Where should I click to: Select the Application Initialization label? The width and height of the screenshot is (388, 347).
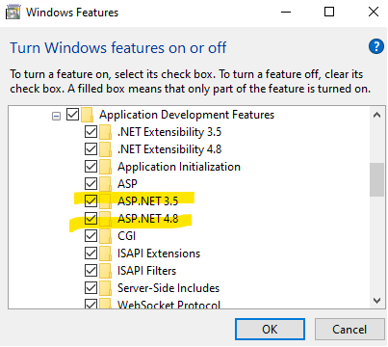179,167
